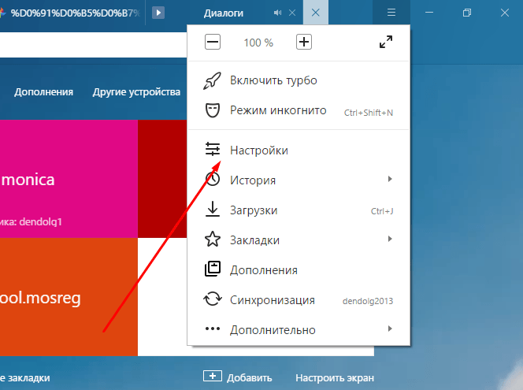Click the bookmarks star icon

point(213,240)
